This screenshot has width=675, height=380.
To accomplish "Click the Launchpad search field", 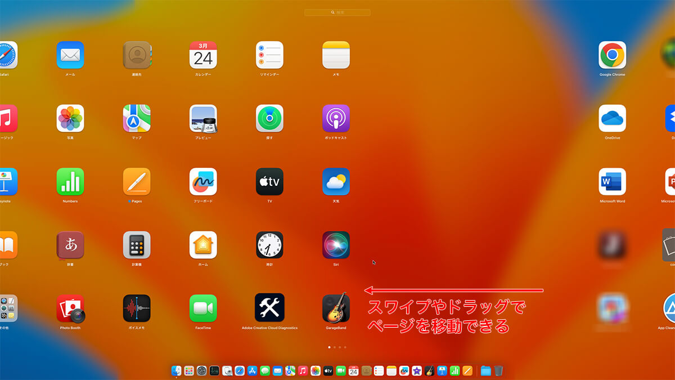I will coord(337,12).
